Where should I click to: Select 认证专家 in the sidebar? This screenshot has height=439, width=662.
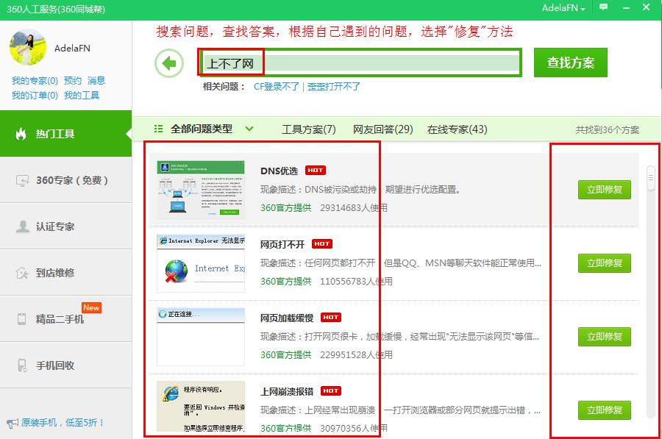[x=66, y=226]
